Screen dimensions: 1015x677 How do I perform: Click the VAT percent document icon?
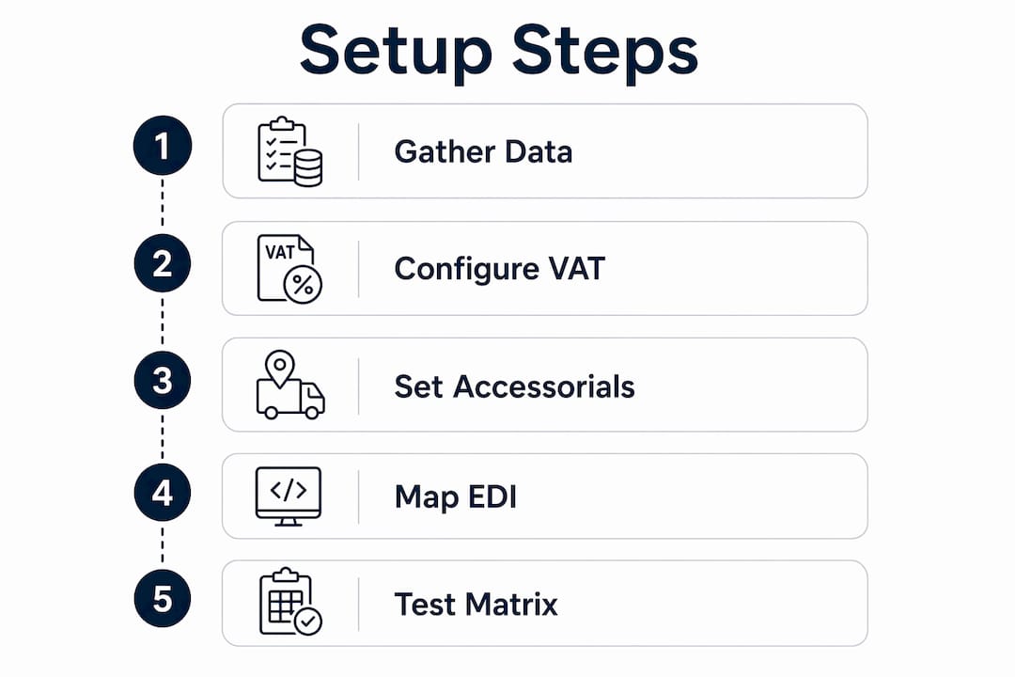pos(289,269)
